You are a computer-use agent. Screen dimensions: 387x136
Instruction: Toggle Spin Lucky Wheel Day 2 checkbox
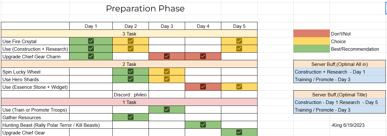pos(130,71)
